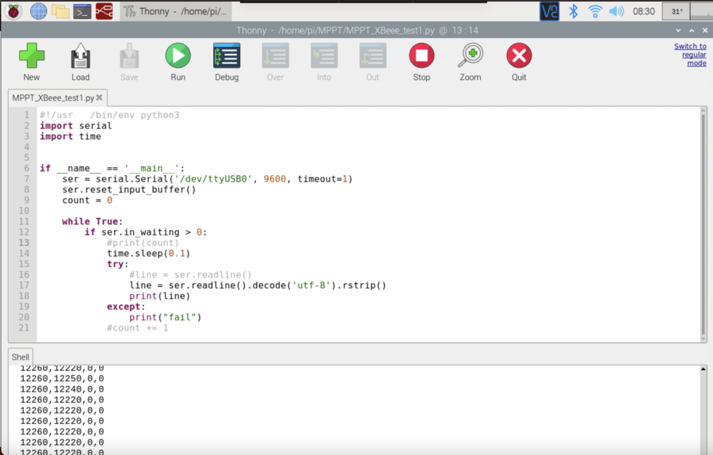Click the Switch to regular mode link

tap(690, 55)
